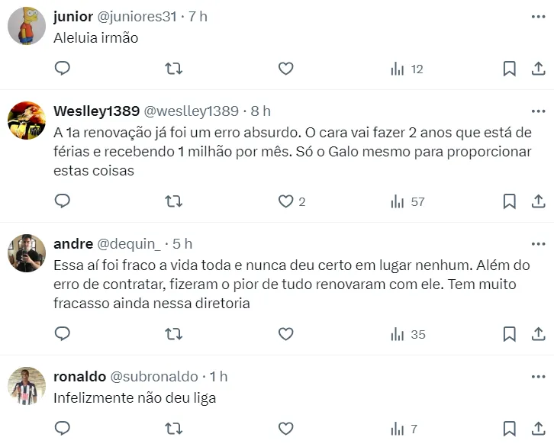554x447 pixels.
Task: Bookmark junior's "Aleluia irmão" tweet
Action: pos(509,69)
